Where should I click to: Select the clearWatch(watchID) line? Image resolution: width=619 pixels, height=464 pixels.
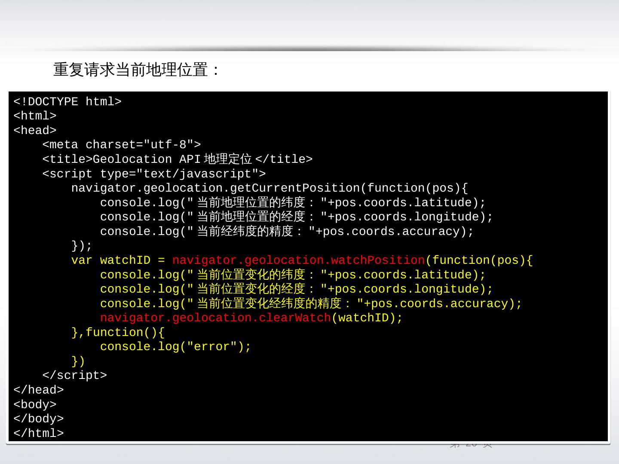click(x=251, y=318)
